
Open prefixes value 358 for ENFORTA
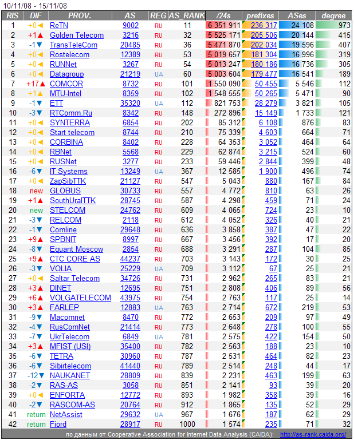pos(271,395)
